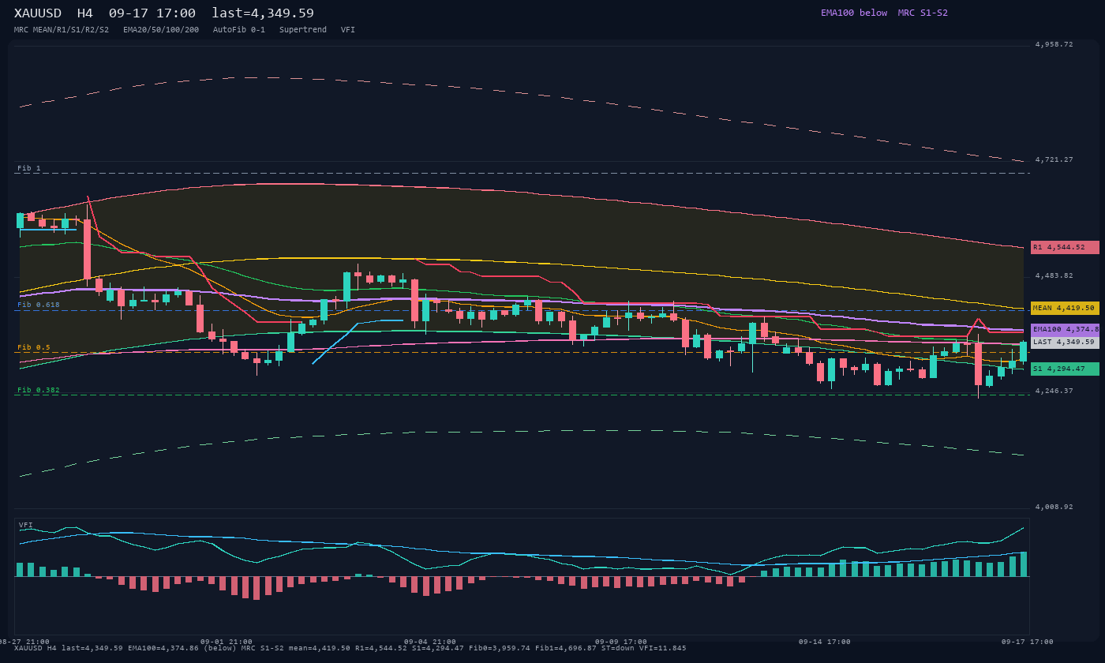Select the VFI indicator label in the header

(x=348, y=30)
